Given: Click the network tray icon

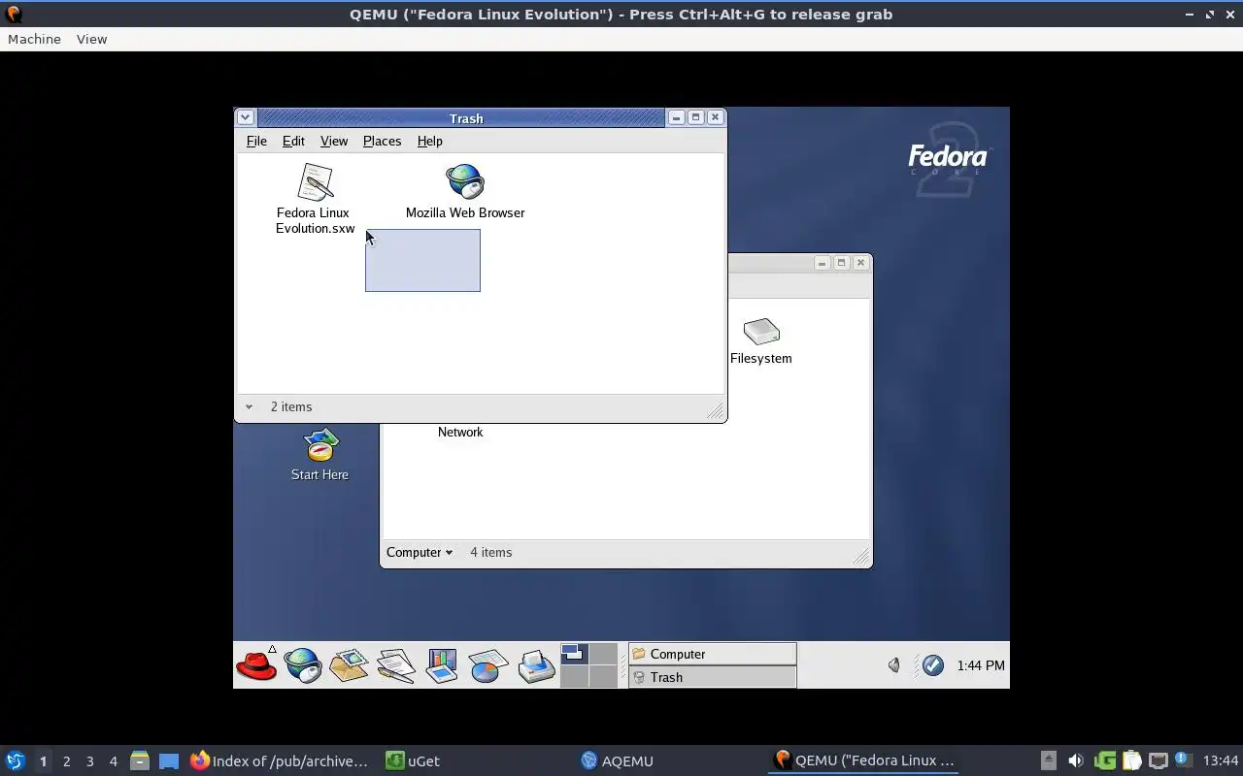Looking at the screenshot, I should (x=1159, y=760).
